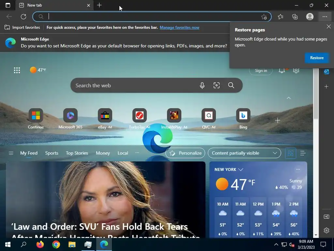Open the tab actions menu icon
Screen dimensions: 334x251
(8, 5)
